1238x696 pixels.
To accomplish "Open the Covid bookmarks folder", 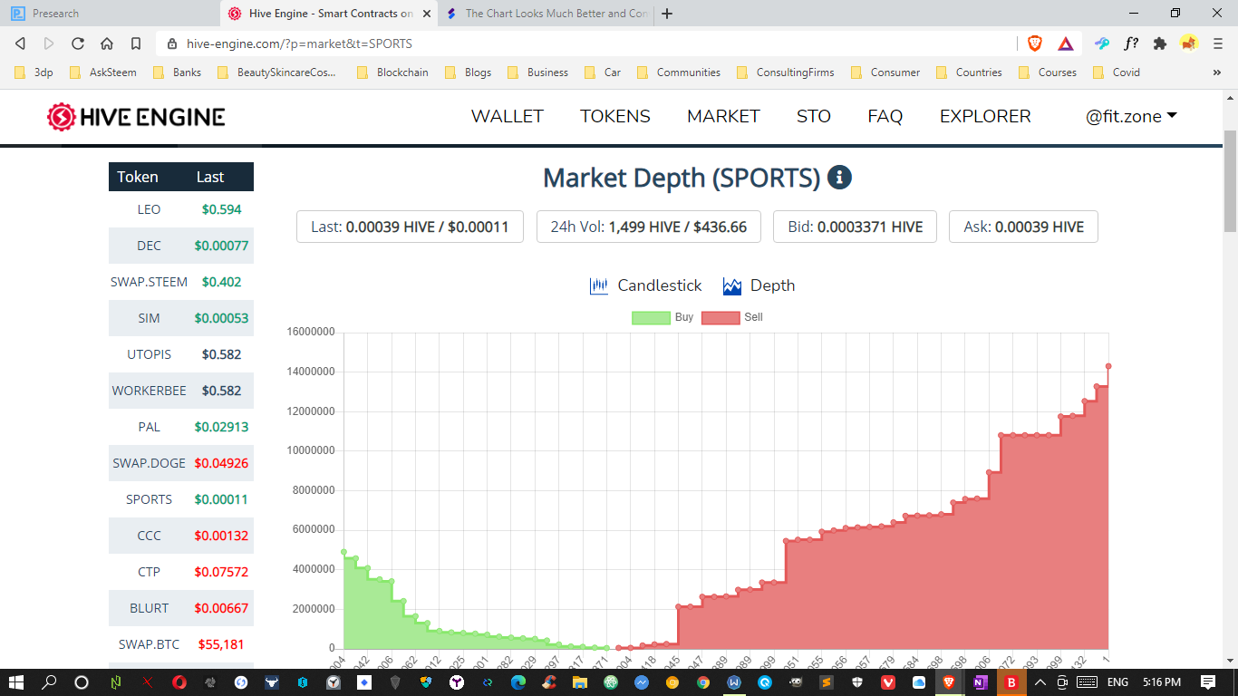I will (x=1117, y=72).
